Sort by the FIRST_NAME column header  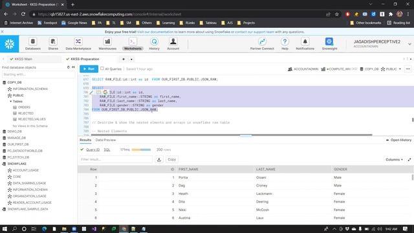(188, 170)
